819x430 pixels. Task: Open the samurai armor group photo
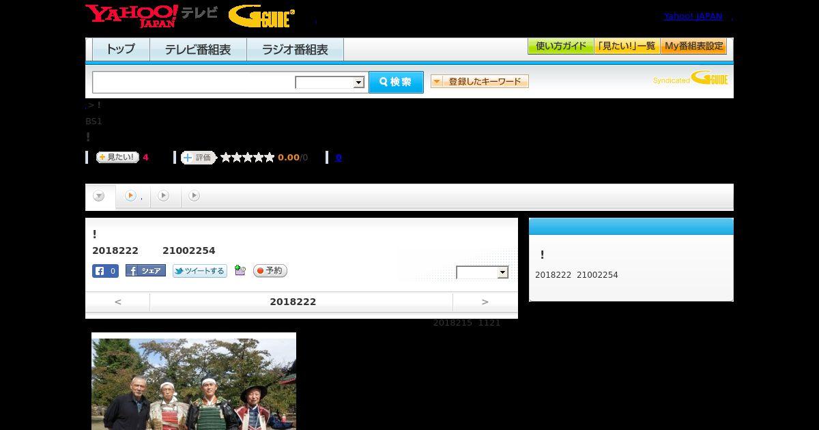pyautogui.click(x=194, y=381)
